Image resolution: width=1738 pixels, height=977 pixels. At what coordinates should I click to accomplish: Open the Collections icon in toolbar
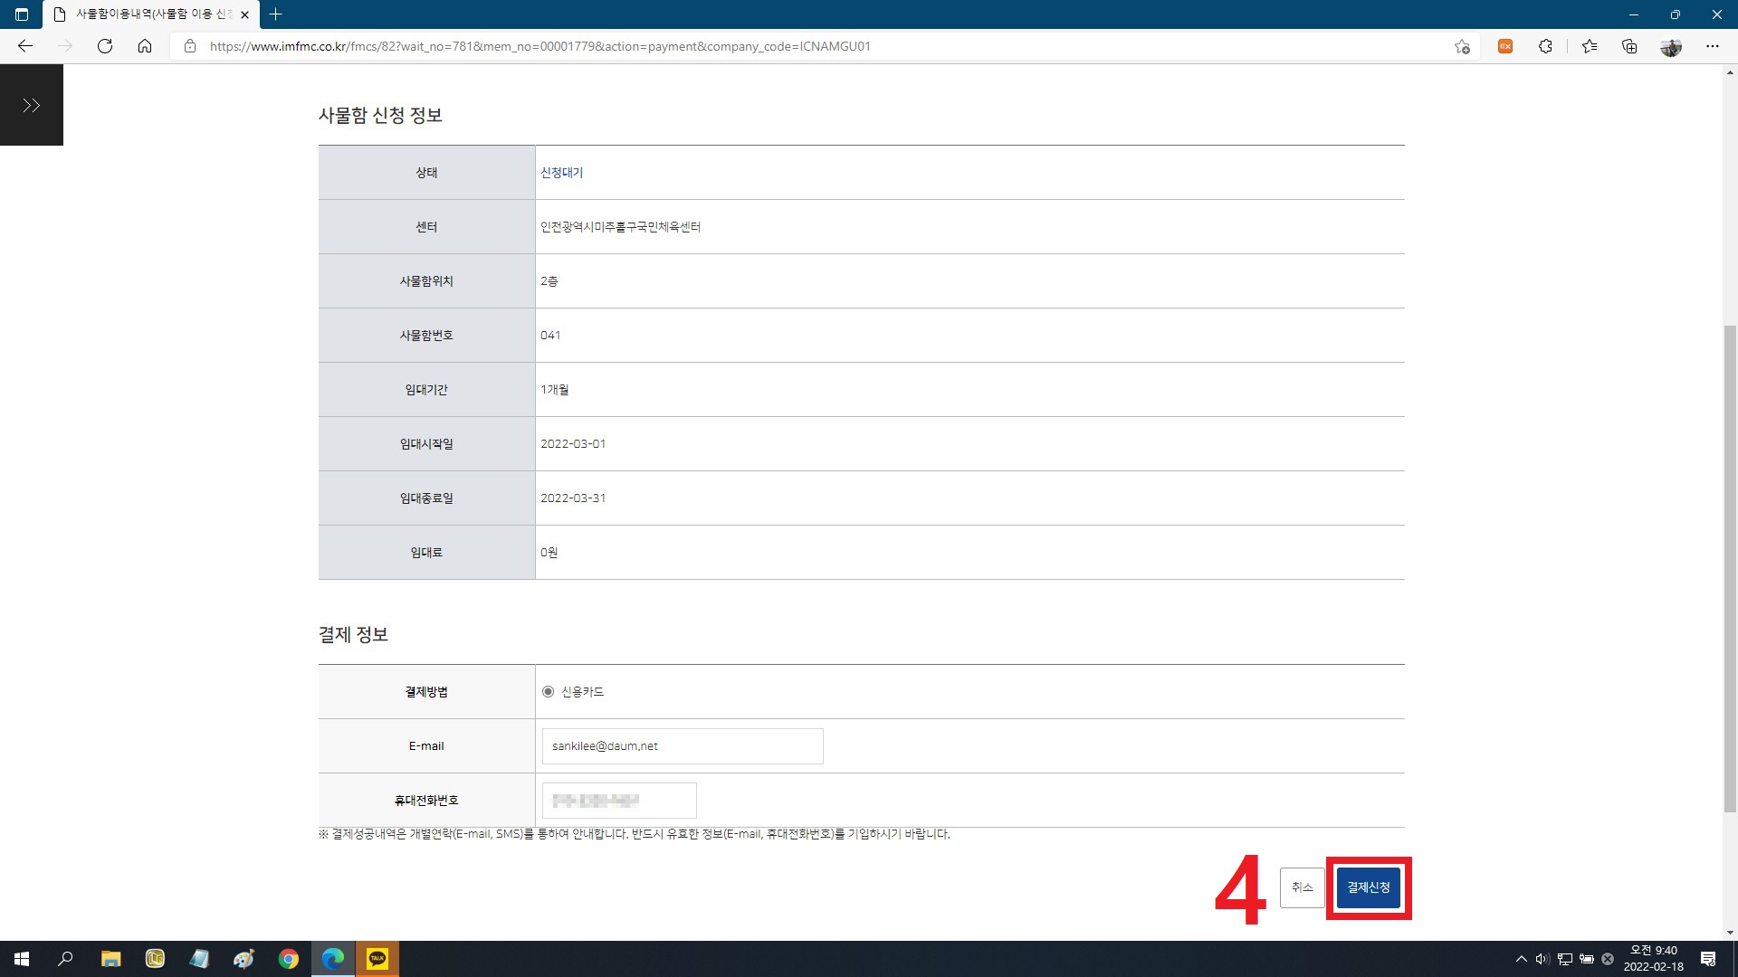click(x=1629, y=46)
